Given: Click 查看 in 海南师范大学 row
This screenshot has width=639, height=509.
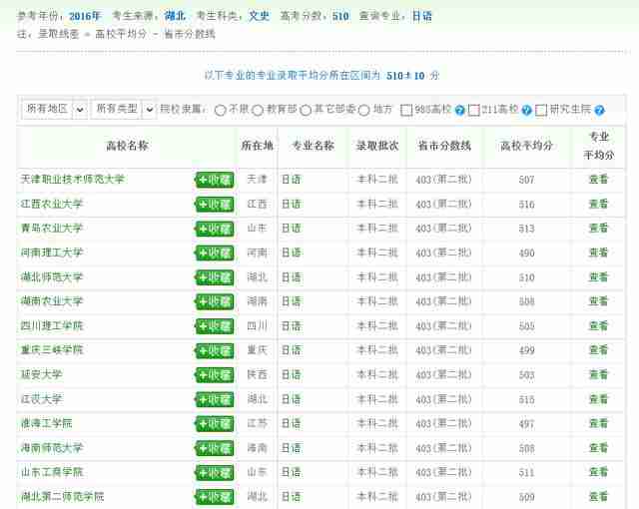Looking at the screenshot, I should click(598, 448).
